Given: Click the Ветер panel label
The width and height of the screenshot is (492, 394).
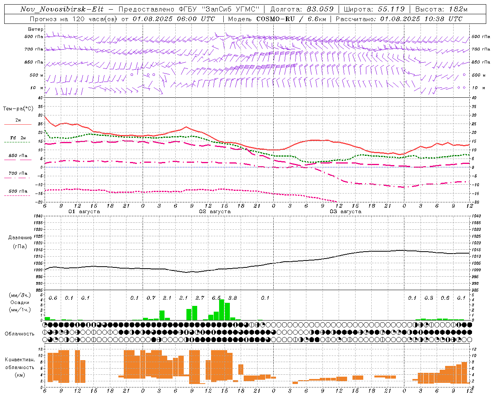Looking at the screenshot, I should pyautogui.click(x=36, y=29).
